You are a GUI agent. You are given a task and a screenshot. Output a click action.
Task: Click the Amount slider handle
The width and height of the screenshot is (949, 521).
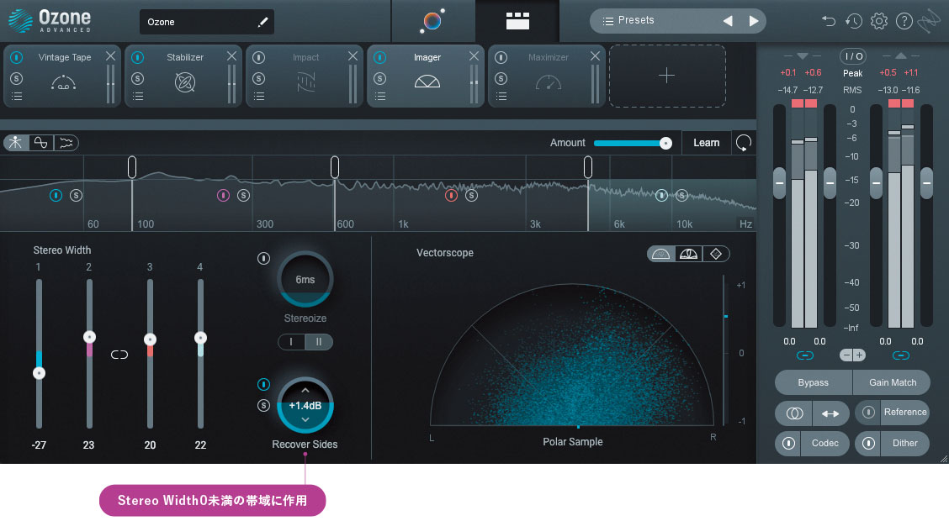[x=665, y=143]
